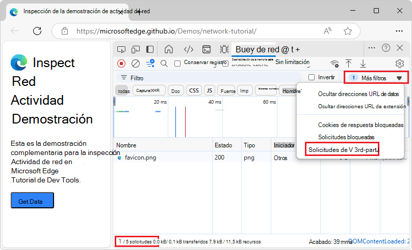The width and height of the screenshot is (412, 250).
Task: Select Cookies de respuesta bloqueadas option
Action: tap(360, 125)
